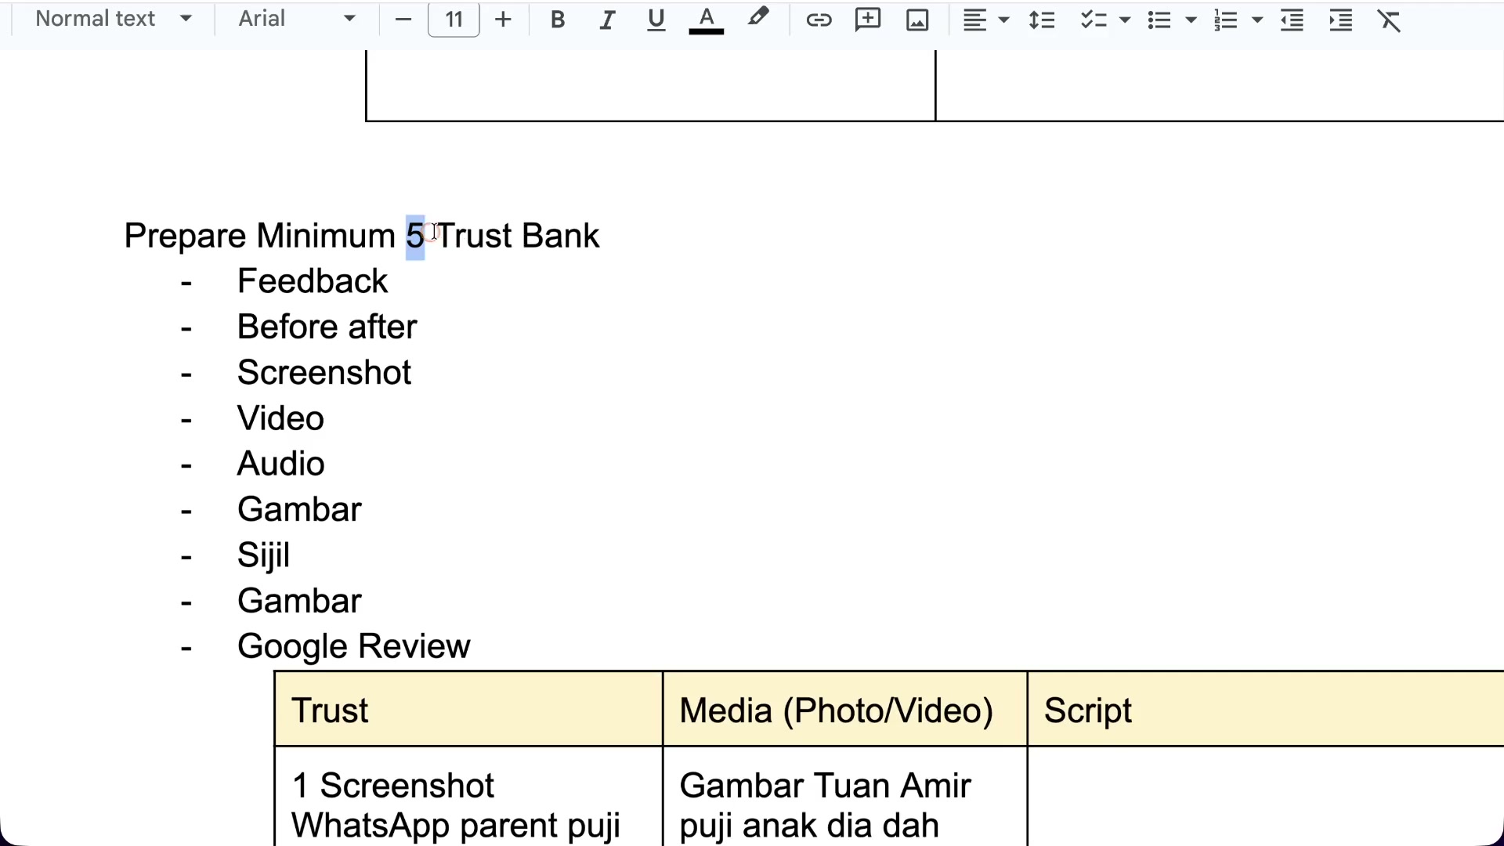Toggle bold formatting
Image resolution: width=1504 pixels, height=846 pixels.
[x=558, y=20]
